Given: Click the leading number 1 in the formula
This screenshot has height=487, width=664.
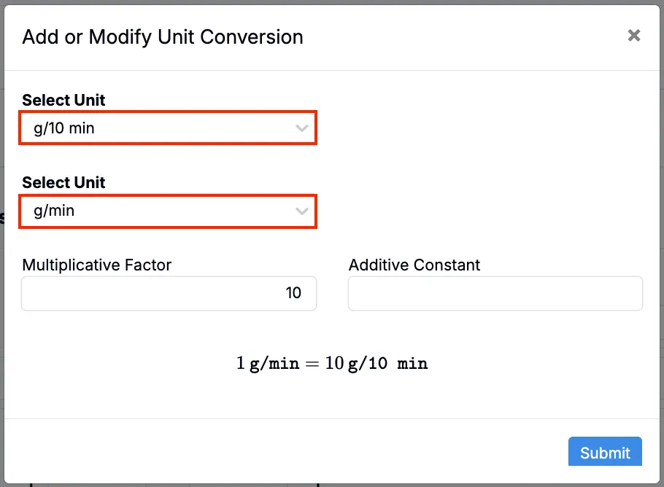Looking at the screenshot, I should point(241,362).
